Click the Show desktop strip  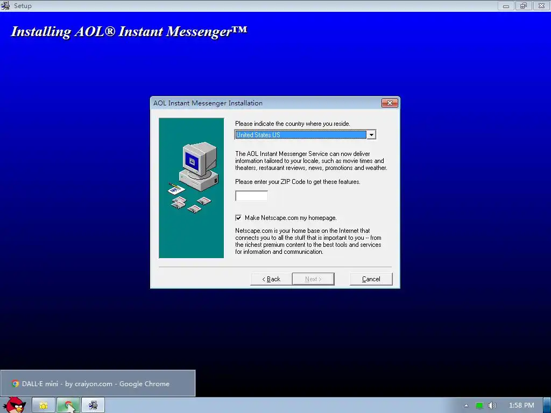(547, 405)
